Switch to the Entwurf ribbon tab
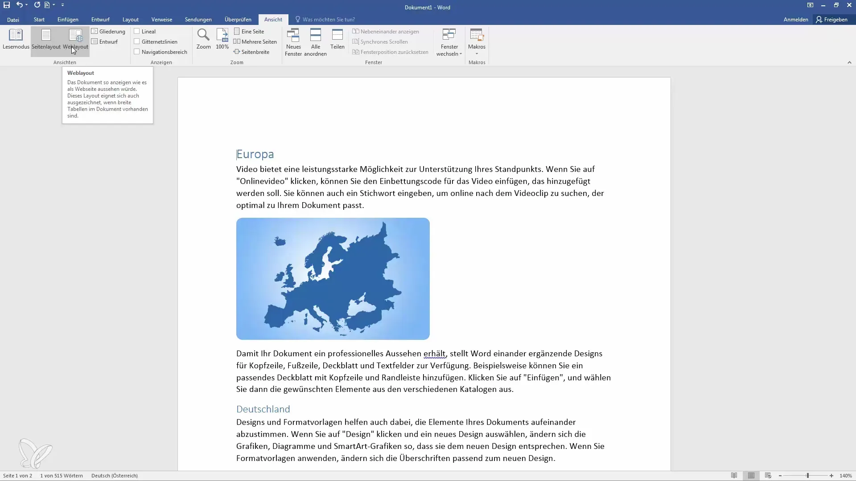The width and height of the screenshot is (856, 481). [100, 20]
